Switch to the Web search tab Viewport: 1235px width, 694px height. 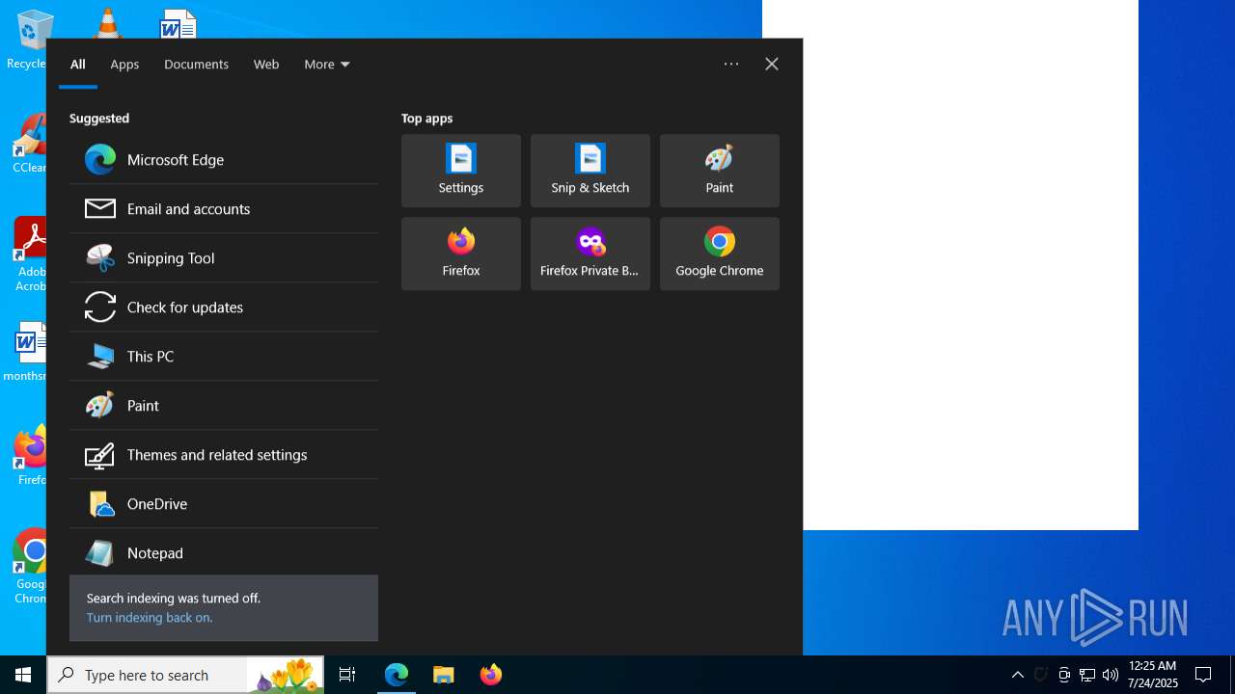coord(266,65)
